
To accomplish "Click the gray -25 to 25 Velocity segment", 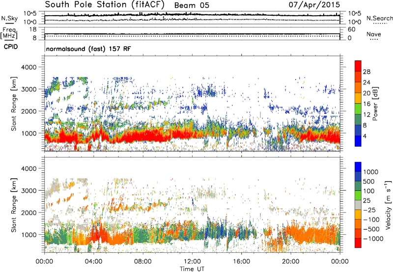I will 358,205.
